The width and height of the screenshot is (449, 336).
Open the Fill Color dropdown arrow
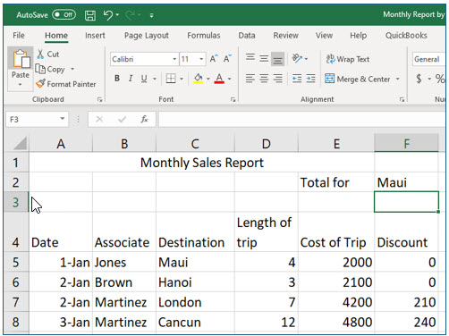[208, 79]
